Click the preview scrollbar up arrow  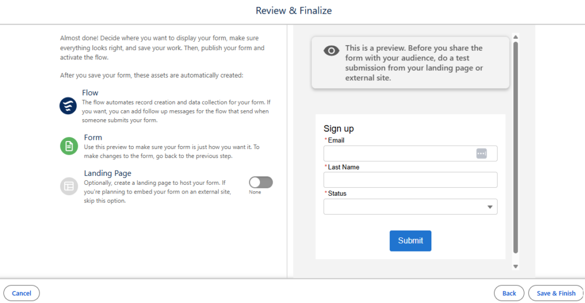(516, 37)
